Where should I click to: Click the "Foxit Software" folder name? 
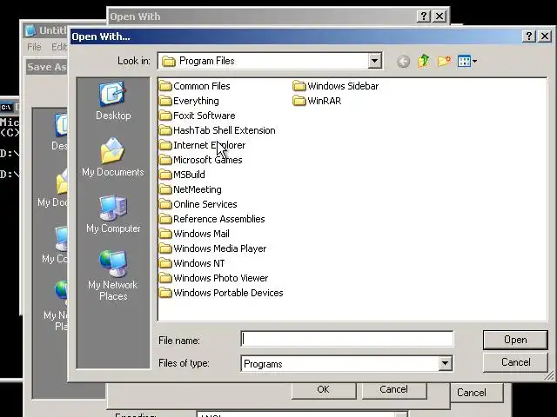pyautogui.click(x=205, y=116)
